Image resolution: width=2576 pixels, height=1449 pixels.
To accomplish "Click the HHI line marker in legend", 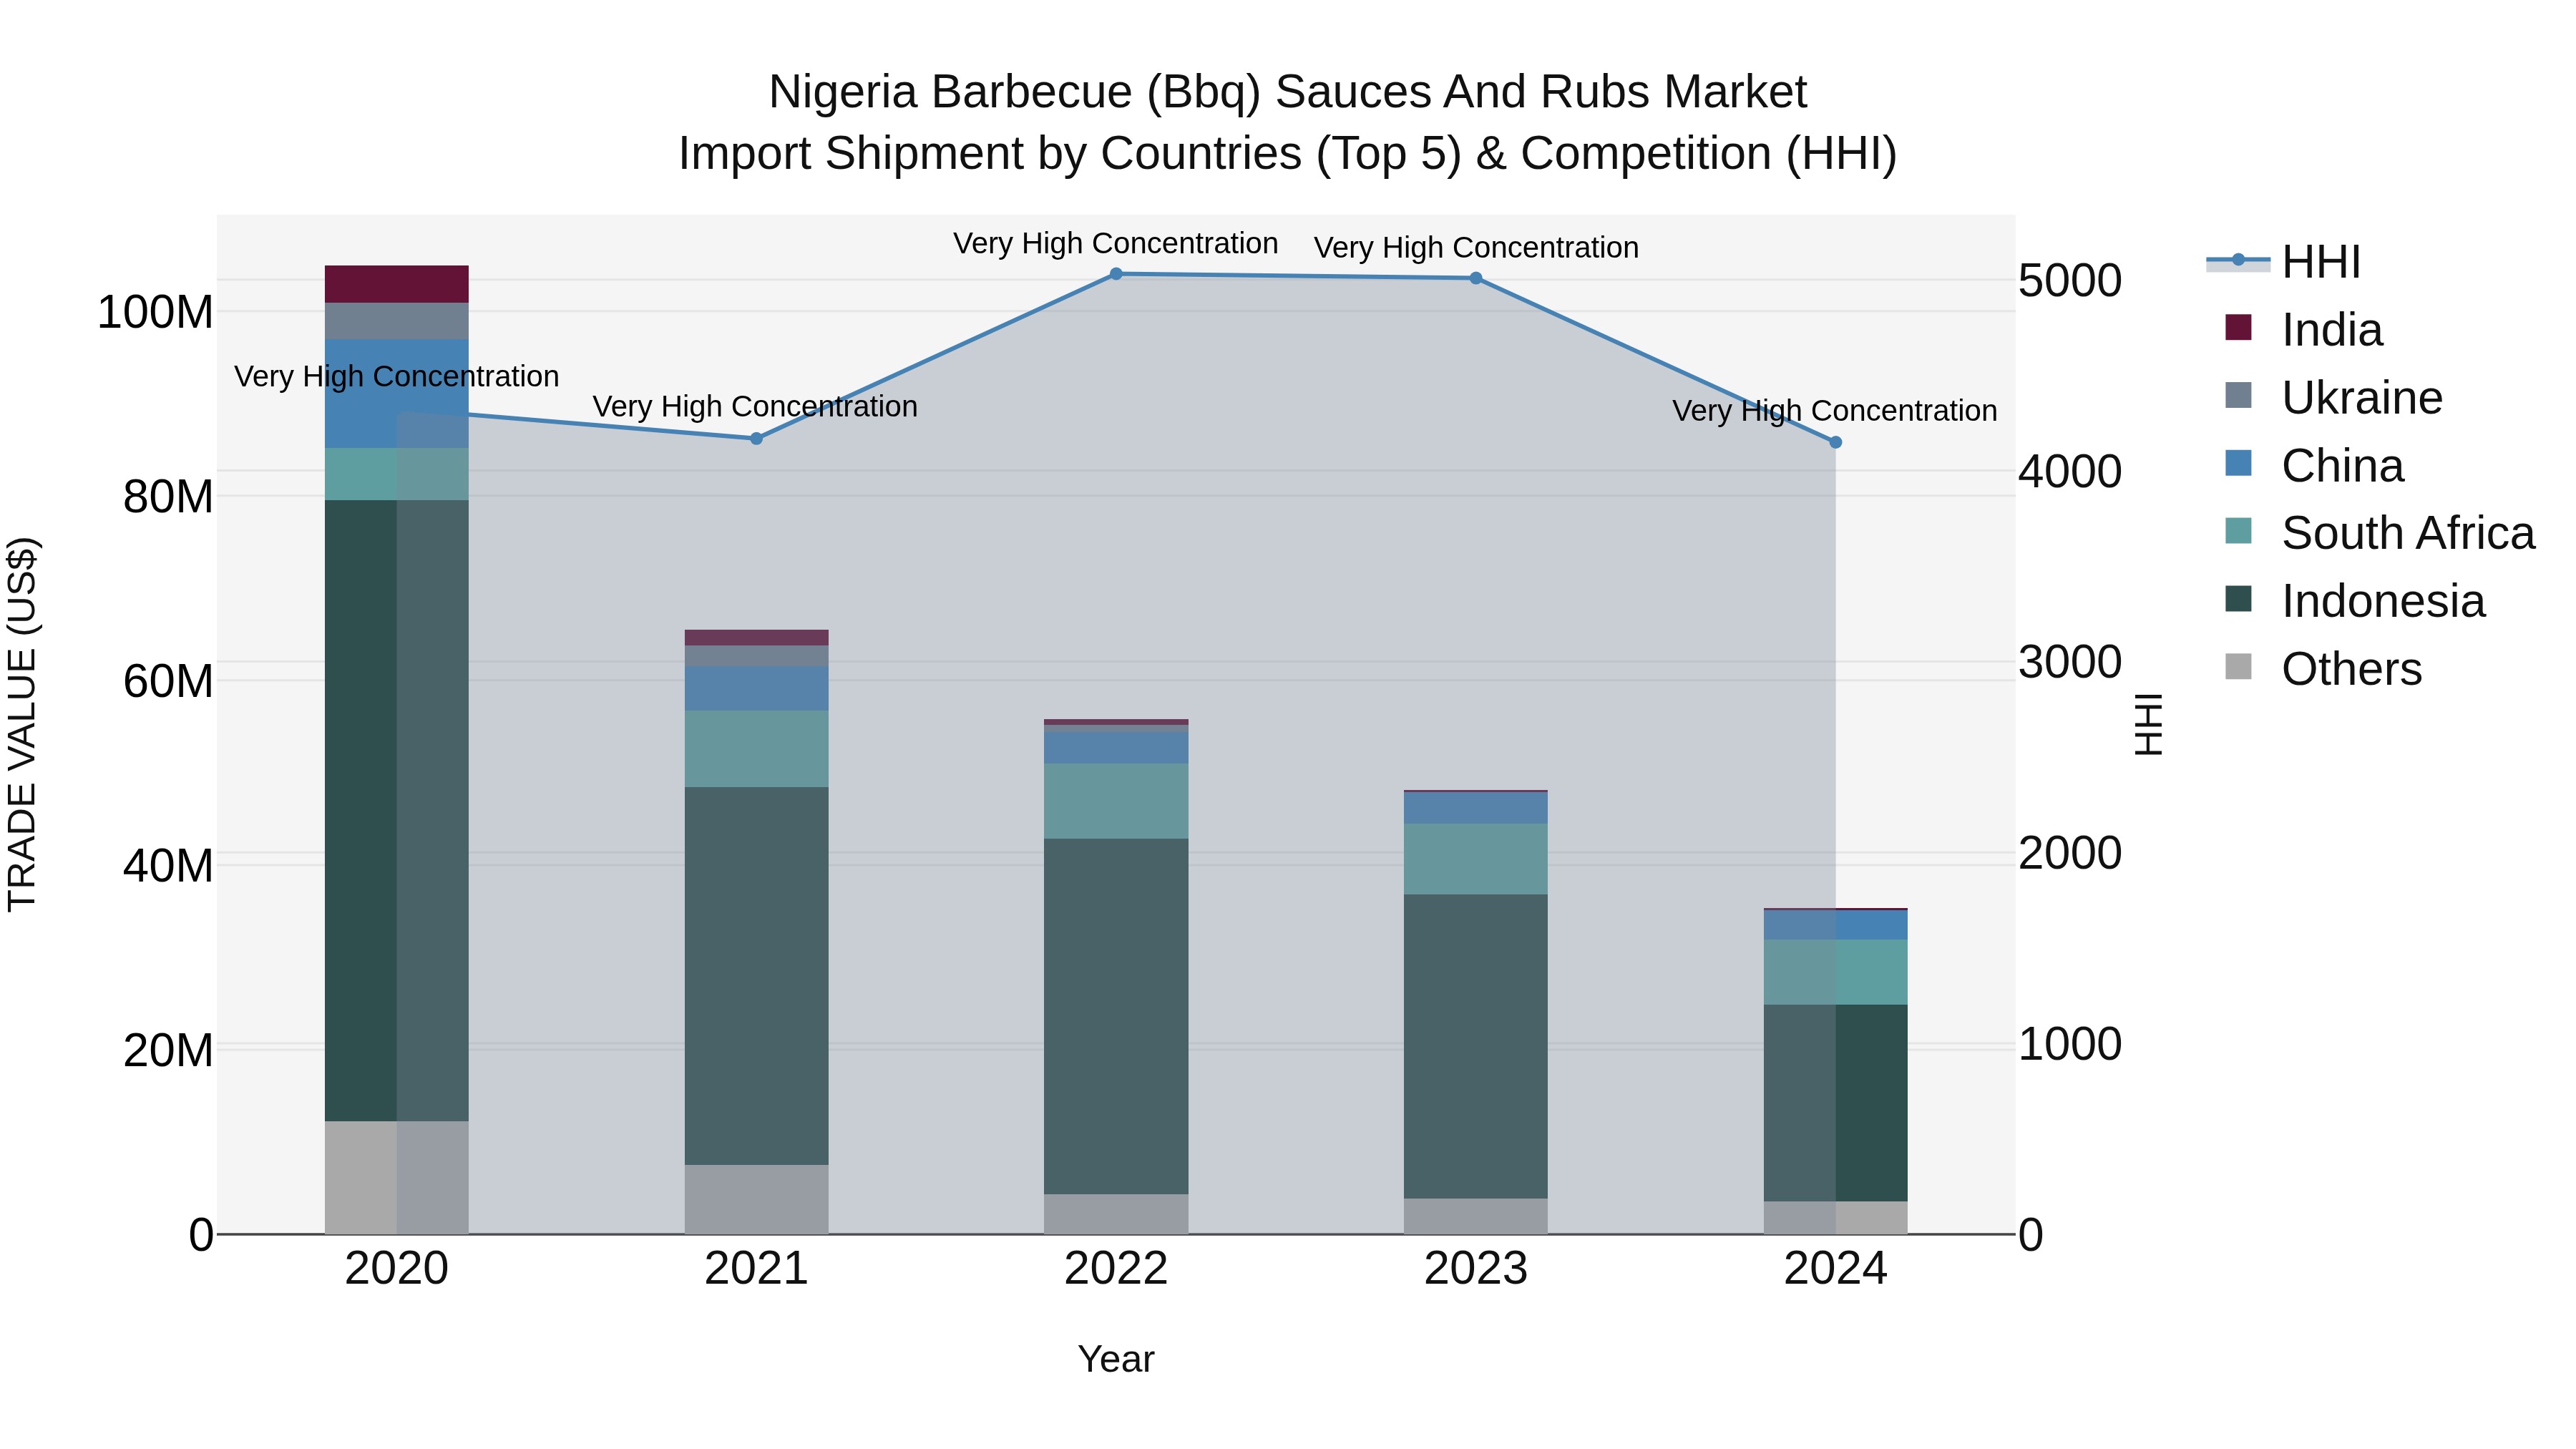I will (2238, 261).
